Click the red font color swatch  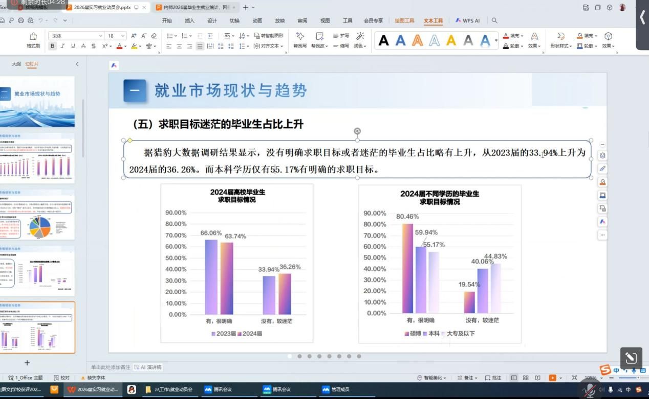tap(119, 46)
